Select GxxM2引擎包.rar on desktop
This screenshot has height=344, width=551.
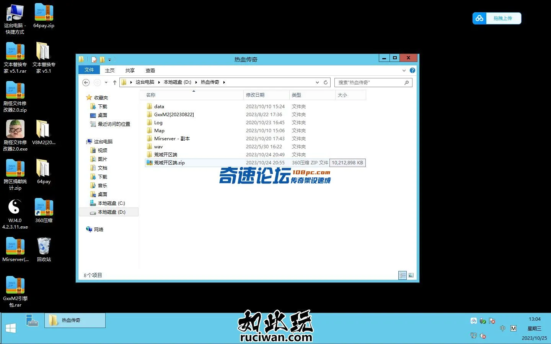pos(15,292)
